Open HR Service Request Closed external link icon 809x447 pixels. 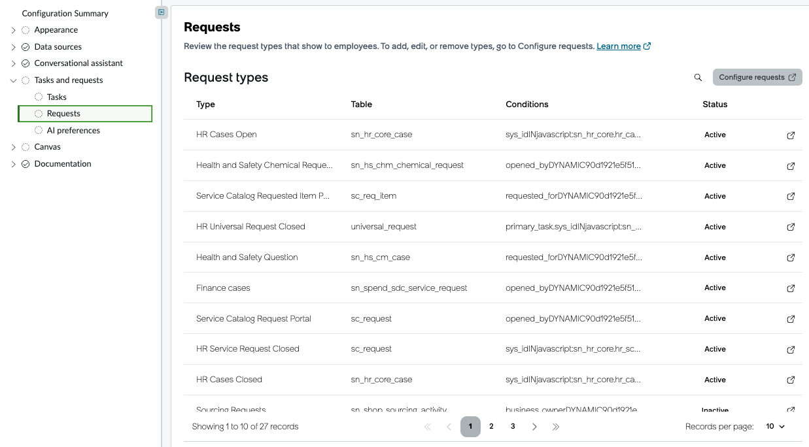[x=791, y=350]
